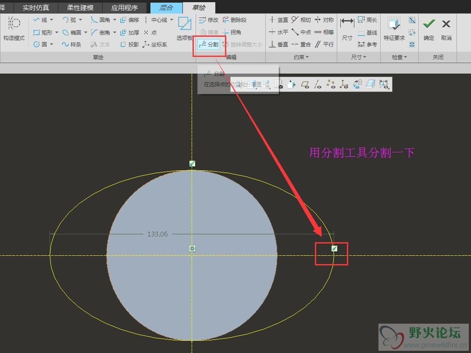This screenshot has width=471, height=353.
Task: Expand the 中心线 centerline dropdown arrow
Action: point(171,20)
